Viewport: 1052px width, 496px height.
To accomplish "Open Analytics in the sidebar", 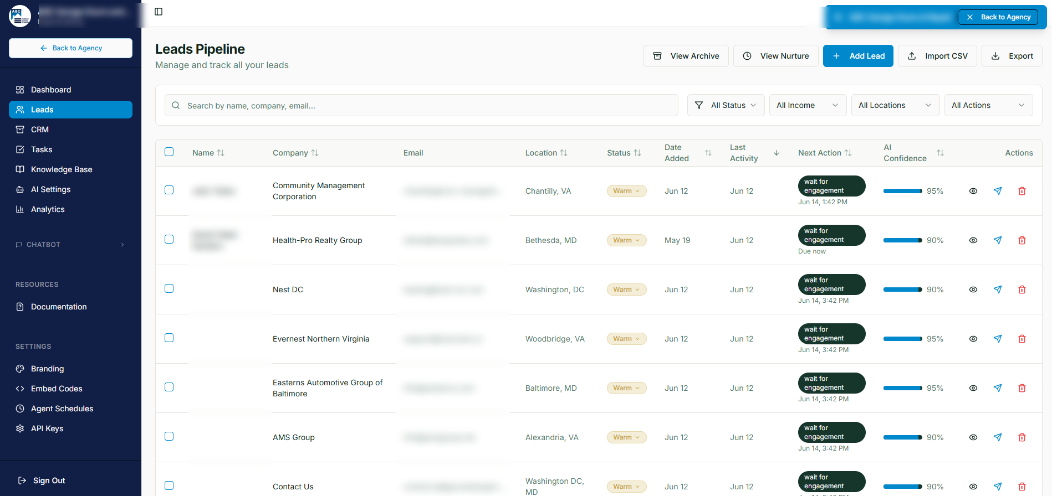I will tap(70, 209).
